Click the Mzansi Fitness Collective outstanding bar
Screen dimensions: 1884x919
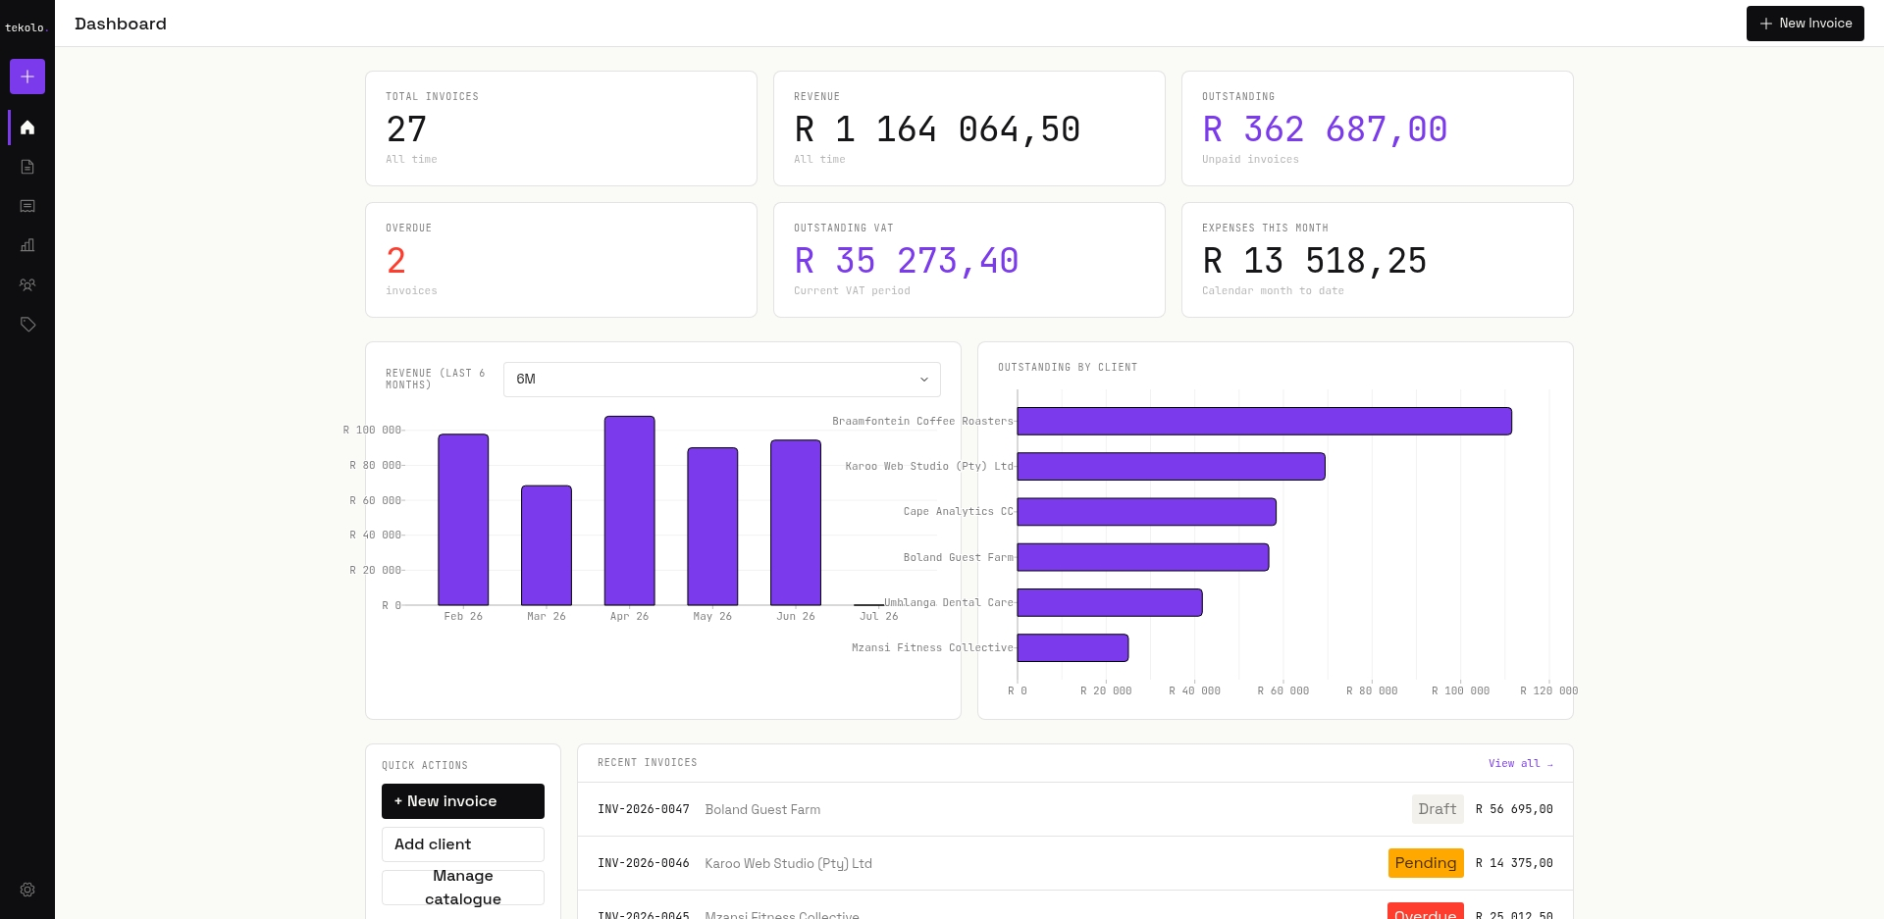click(x=1073, y=648)
